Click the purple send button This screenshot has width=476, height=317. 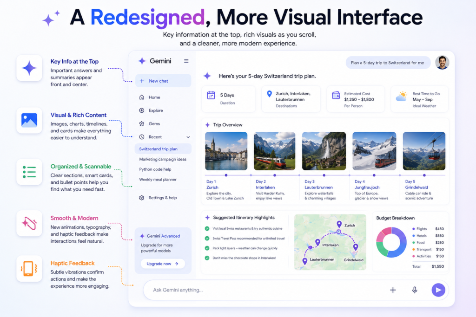coord(438,290)
